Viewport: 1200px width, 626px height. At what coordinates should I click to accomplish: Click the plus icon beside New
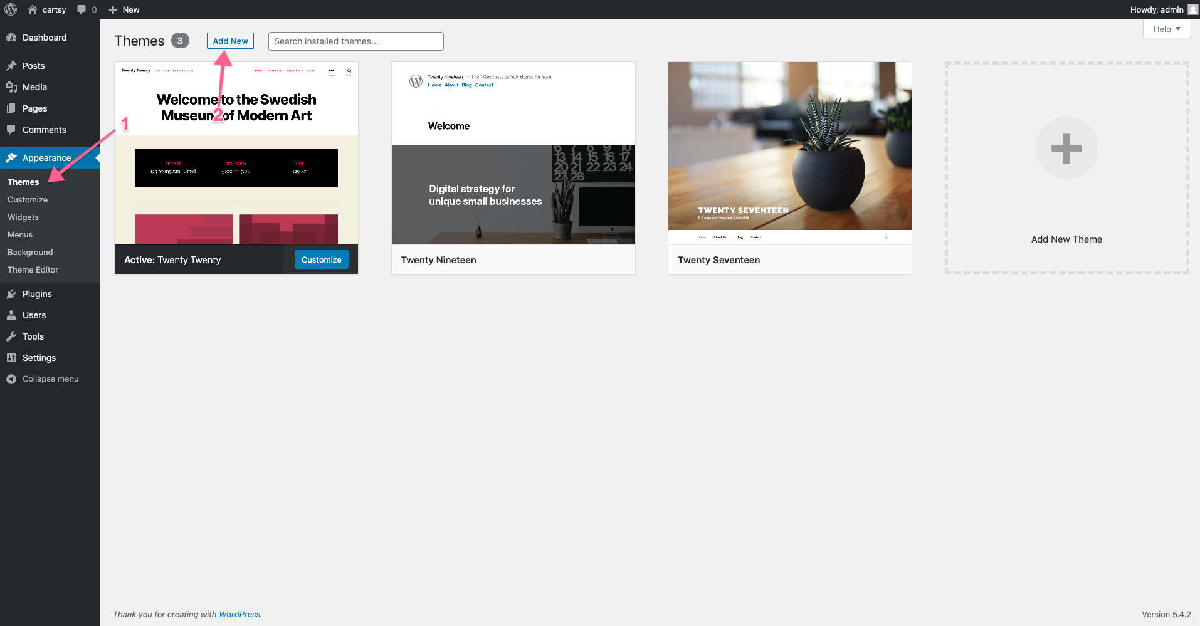pyautogui.click(x=113, y=9)
